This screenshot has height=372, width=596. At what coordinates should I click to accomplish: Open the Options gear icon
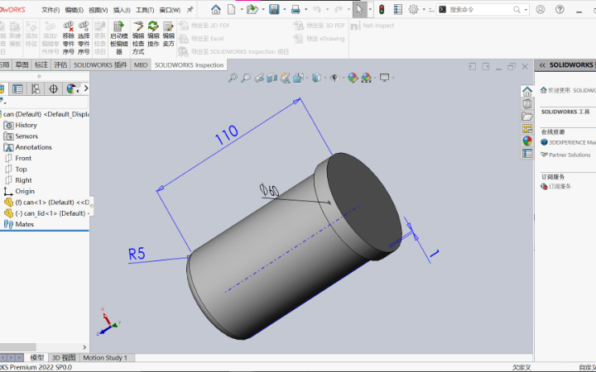pyautogui.click(x=414, y=9)
